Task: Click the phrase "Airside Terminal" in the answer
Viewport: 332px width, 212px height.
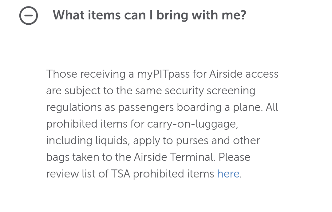Action: pyautogui.click(x=174, y=157)
